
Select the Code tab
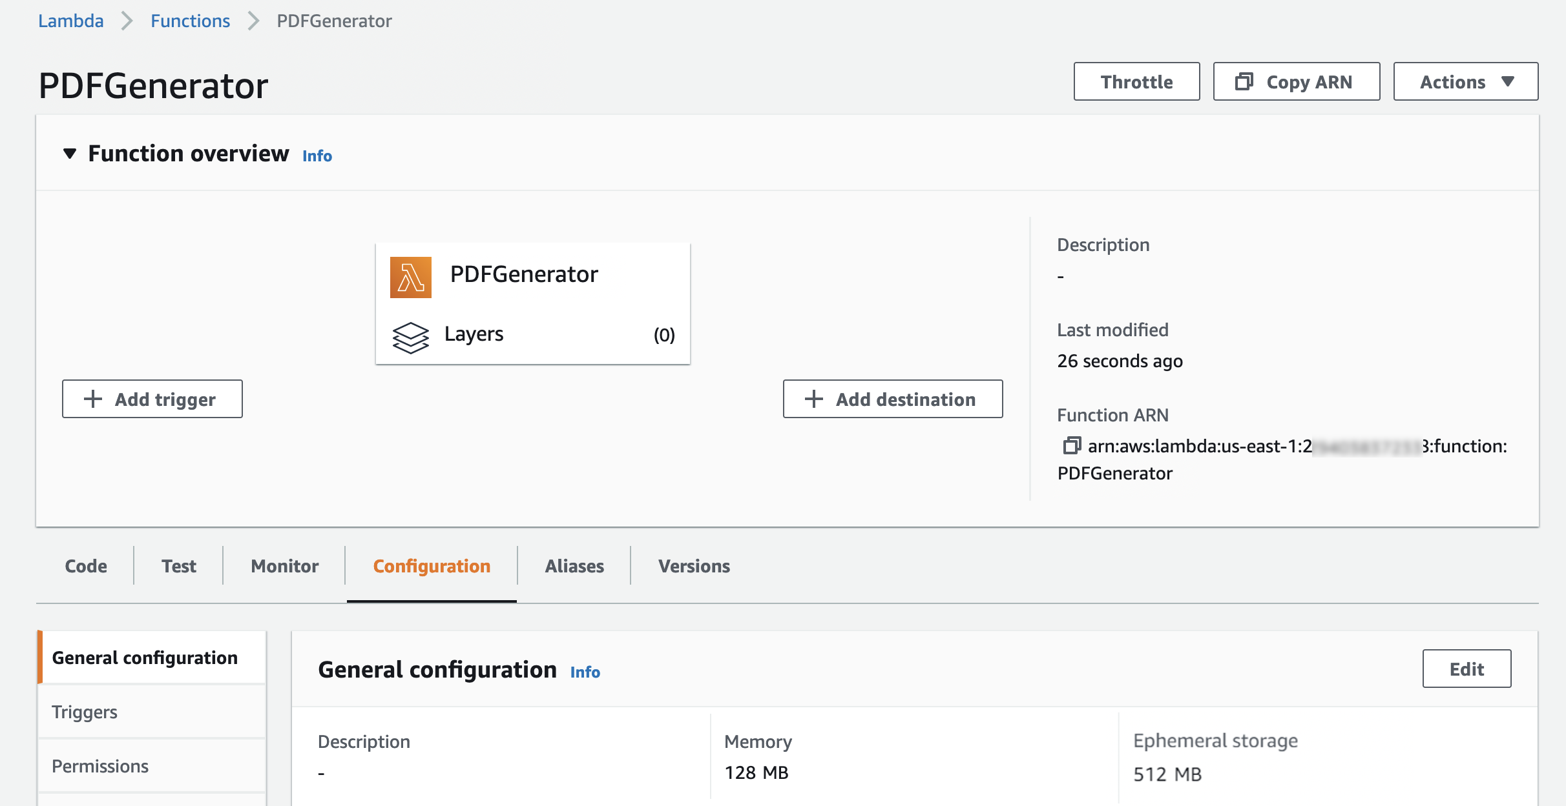click(85, 565)
